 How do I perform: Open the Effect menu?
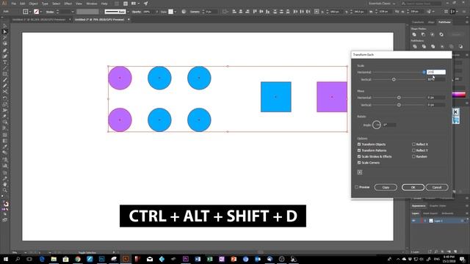[68, 4]
